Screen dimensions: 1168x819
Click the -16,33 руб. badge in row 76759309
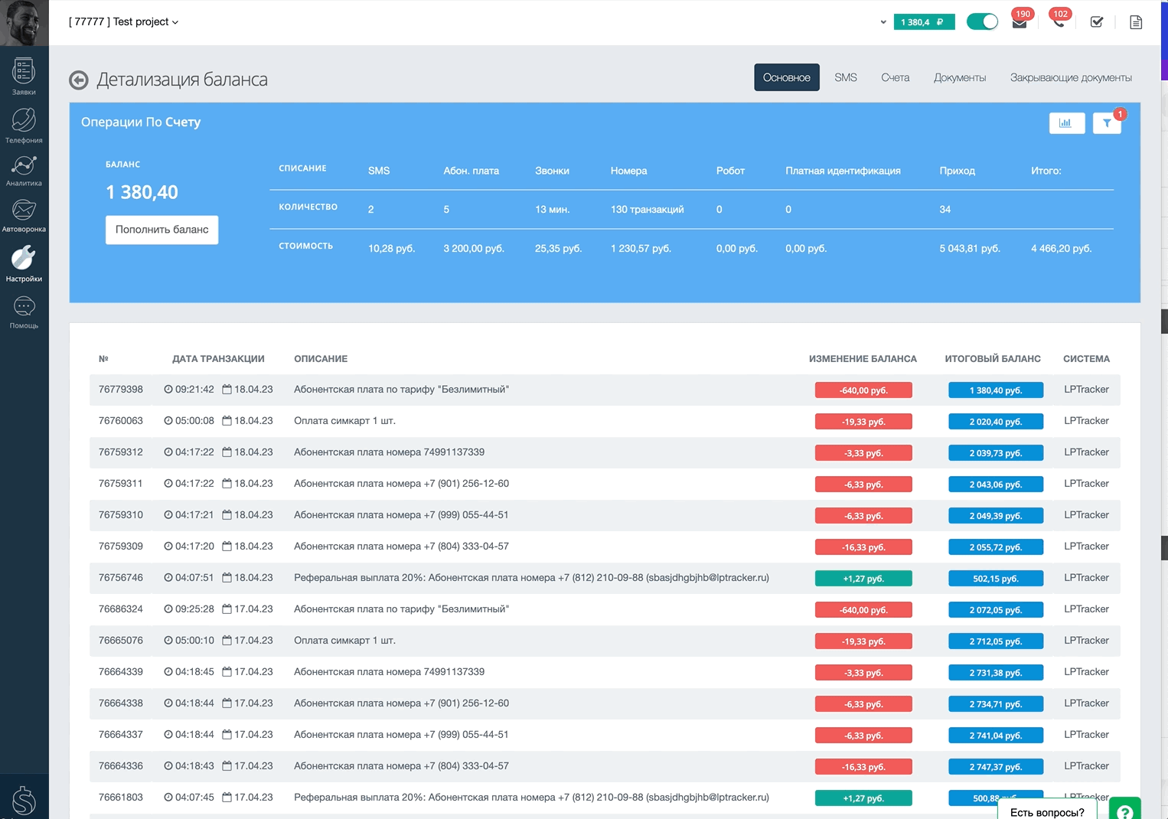(x=863, y=547)
